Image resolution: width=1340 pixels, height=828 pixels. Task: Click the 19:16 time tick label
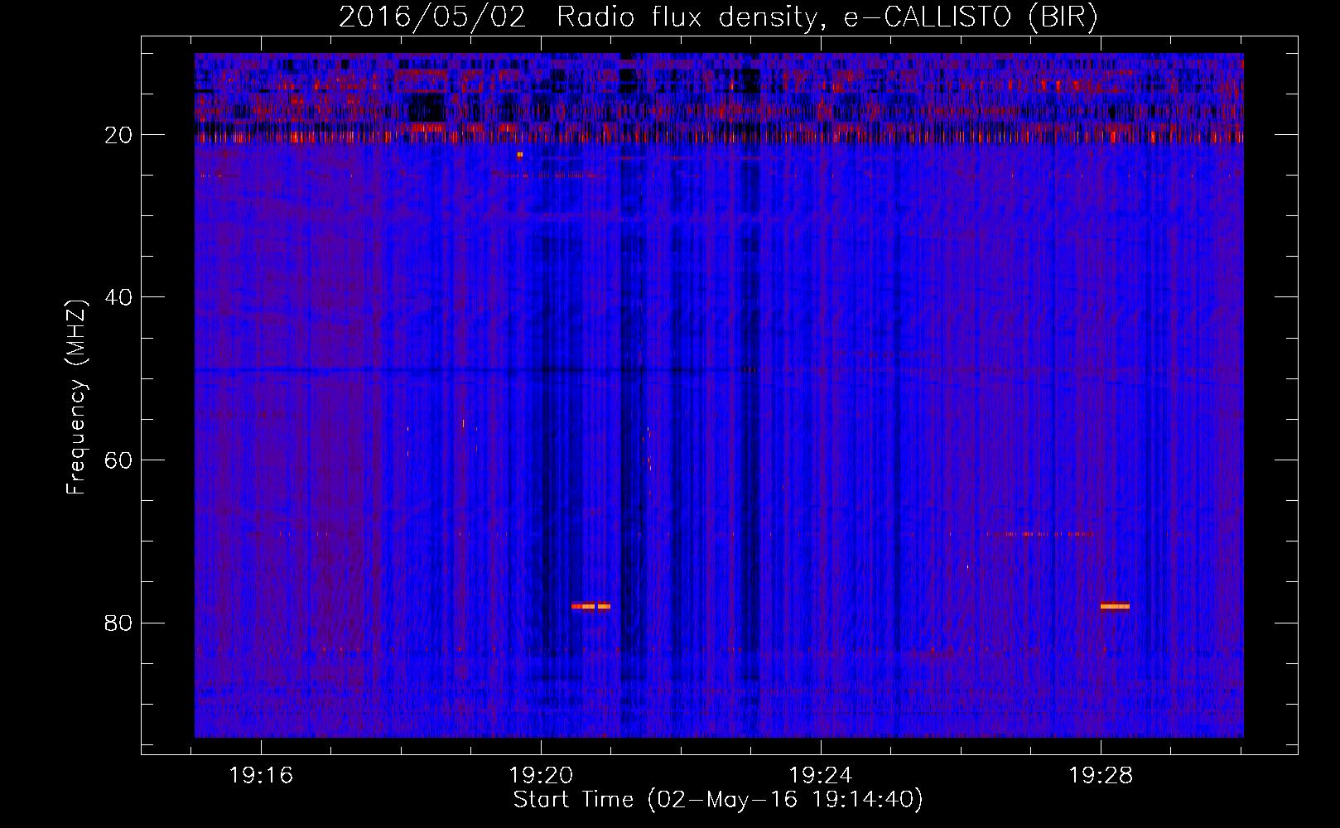pos(261,776)
